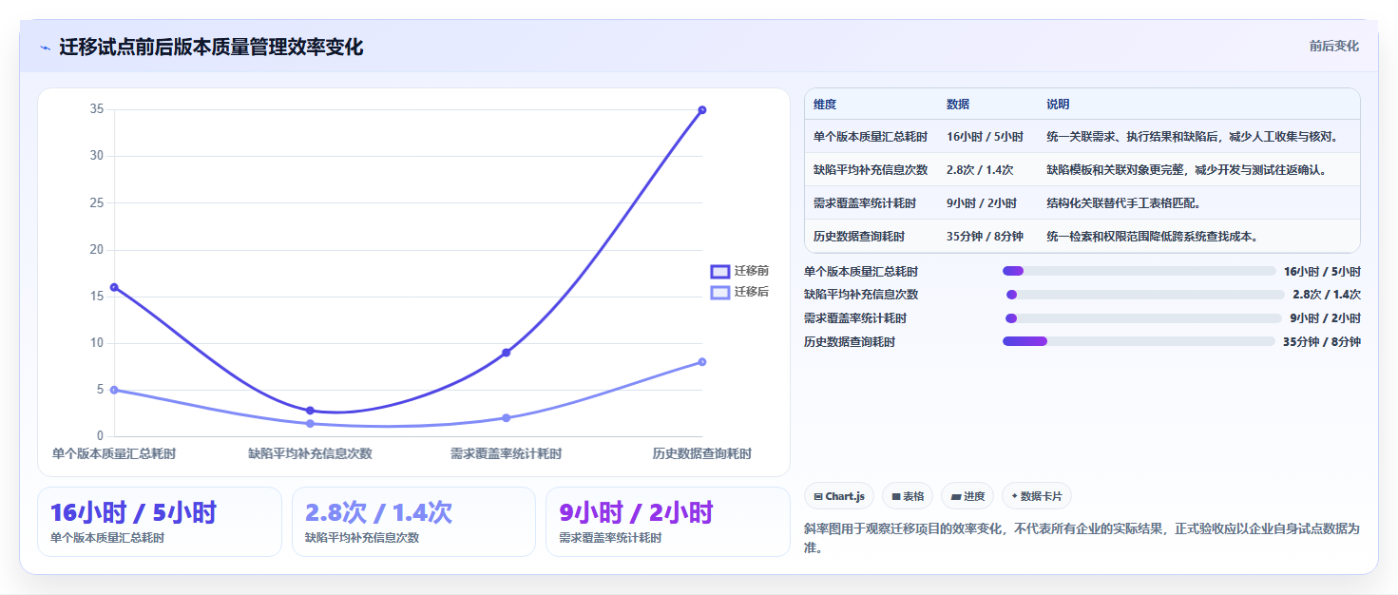Click the chart x-axis label 历史数据查询耗时
Image resolution: width=1398 pixels, height=595 pixels.
(702, 454)
